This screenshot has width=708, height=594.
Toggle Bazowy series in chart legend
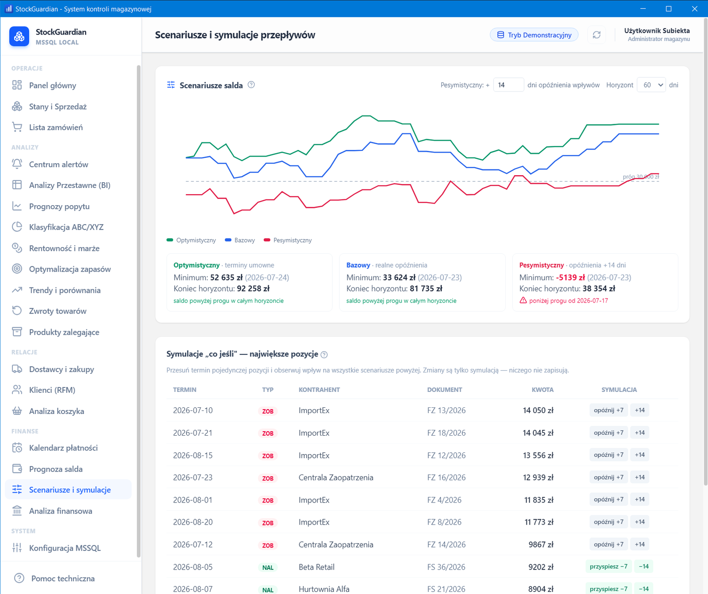[240, 240]
